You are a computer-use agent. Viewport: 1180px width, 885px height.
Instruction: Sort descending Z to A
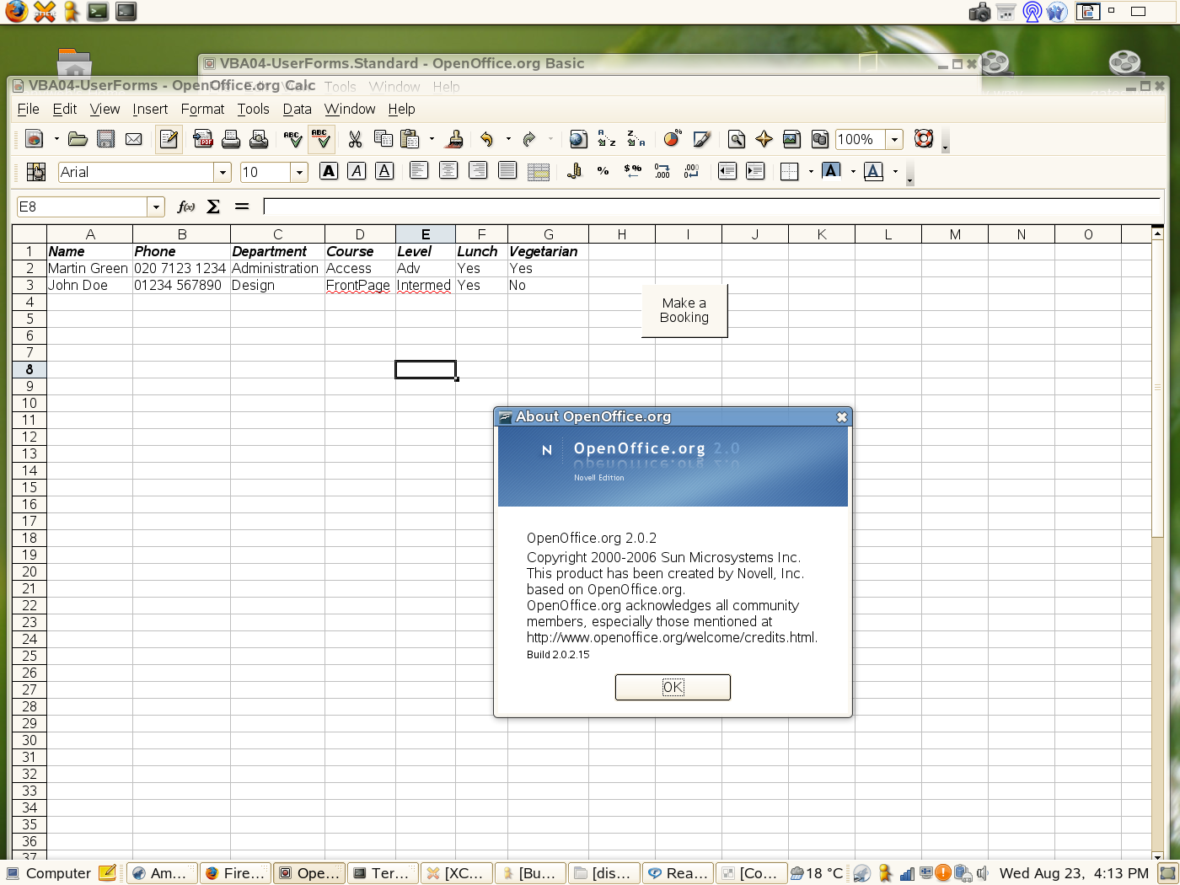pos(636,139)
